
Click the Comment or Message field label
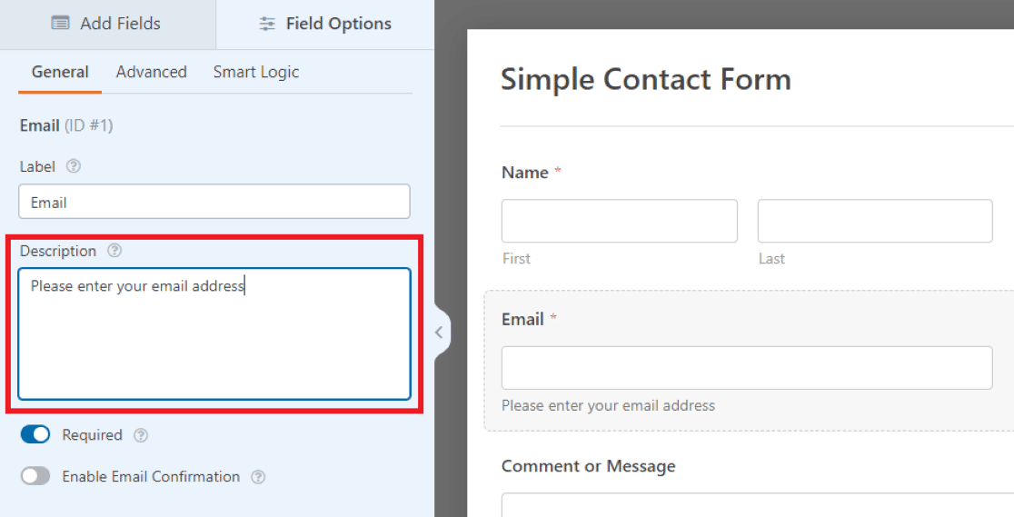[589, 466]
